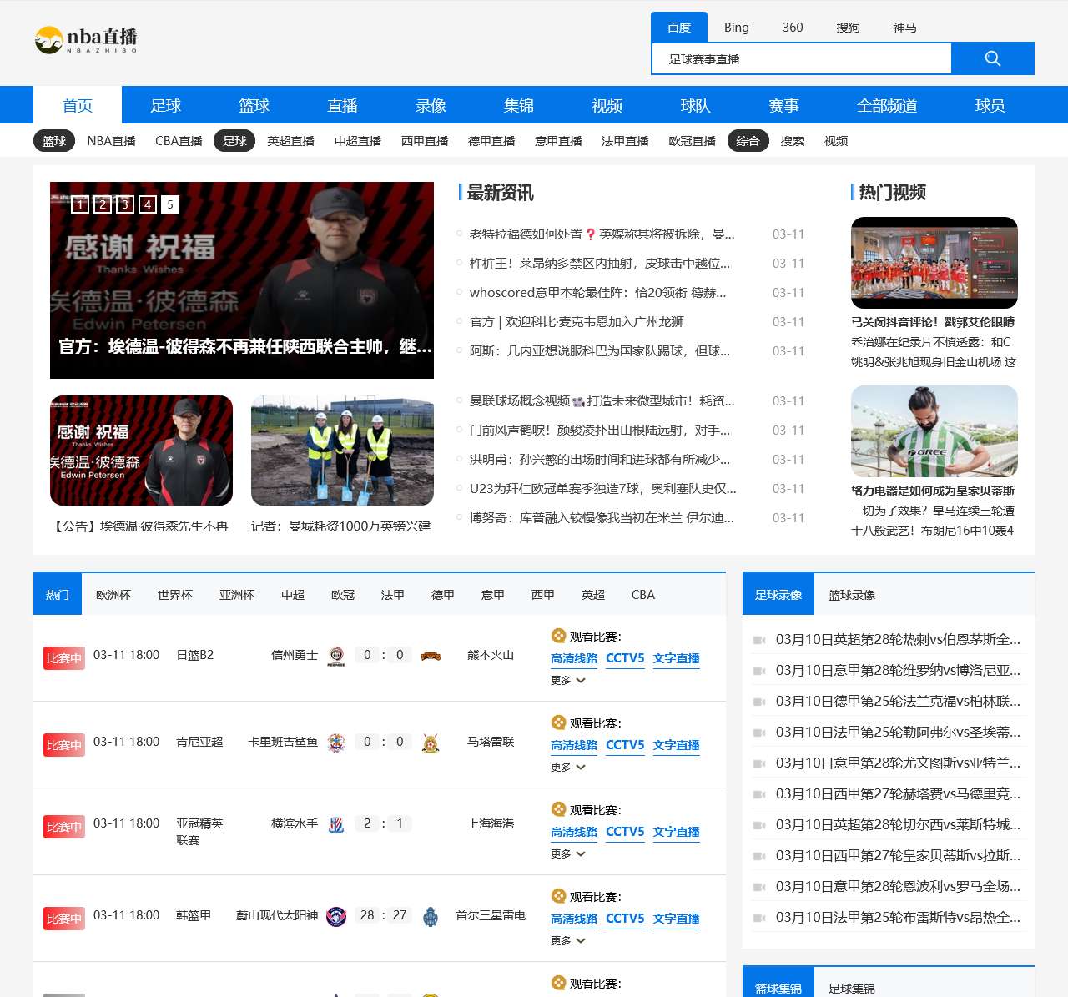Open the NBA直播 sub-navigation link
1068x997 pixels.
pos(112,141)
